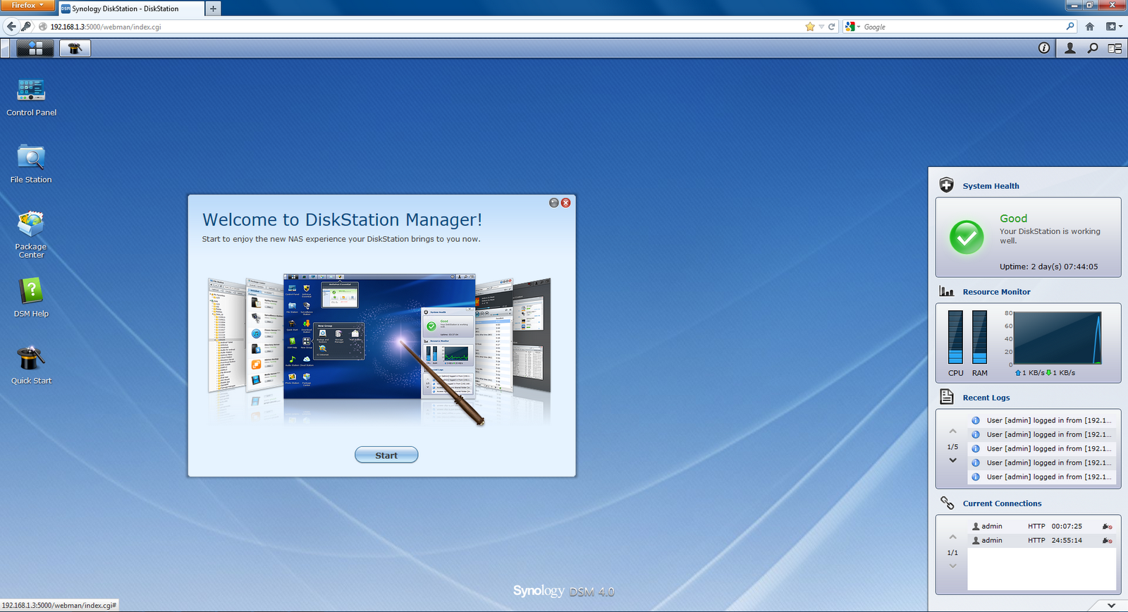Reload the page with the refresh icon
Viewport: 1128px width, 612px height.
832,27
